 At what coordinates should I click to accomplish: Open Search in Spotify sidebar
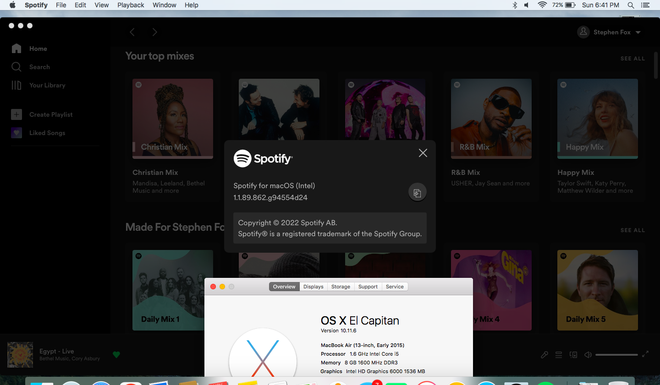[30, 67]
